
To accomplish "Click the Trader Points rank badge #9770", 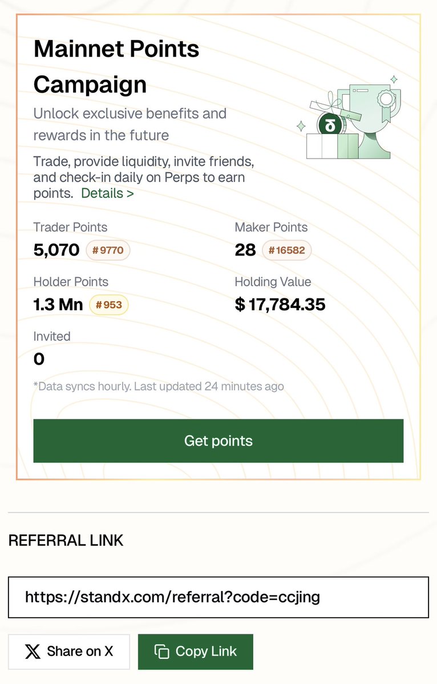I will tap(108, 250).
